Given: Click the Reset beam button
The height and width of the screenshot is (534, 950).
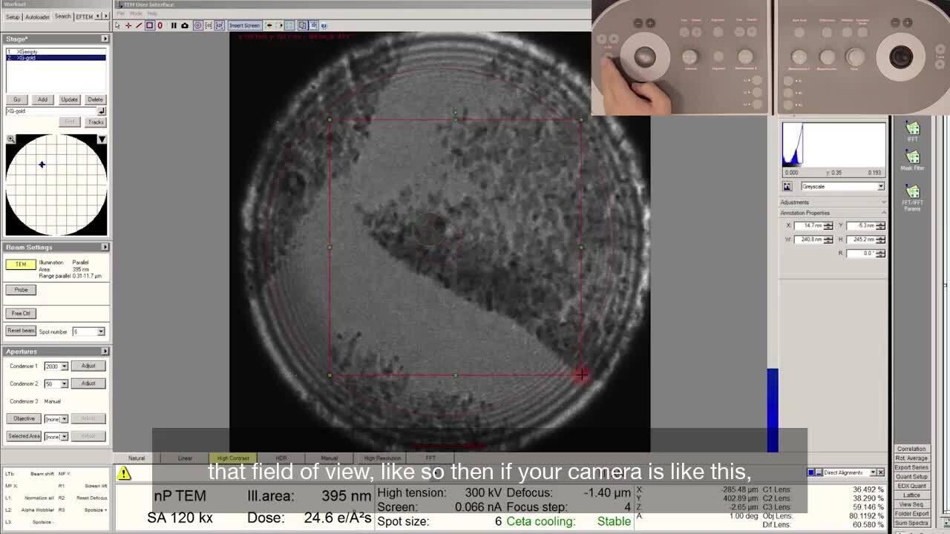Looking at the screenshot, I should (21, 331).
